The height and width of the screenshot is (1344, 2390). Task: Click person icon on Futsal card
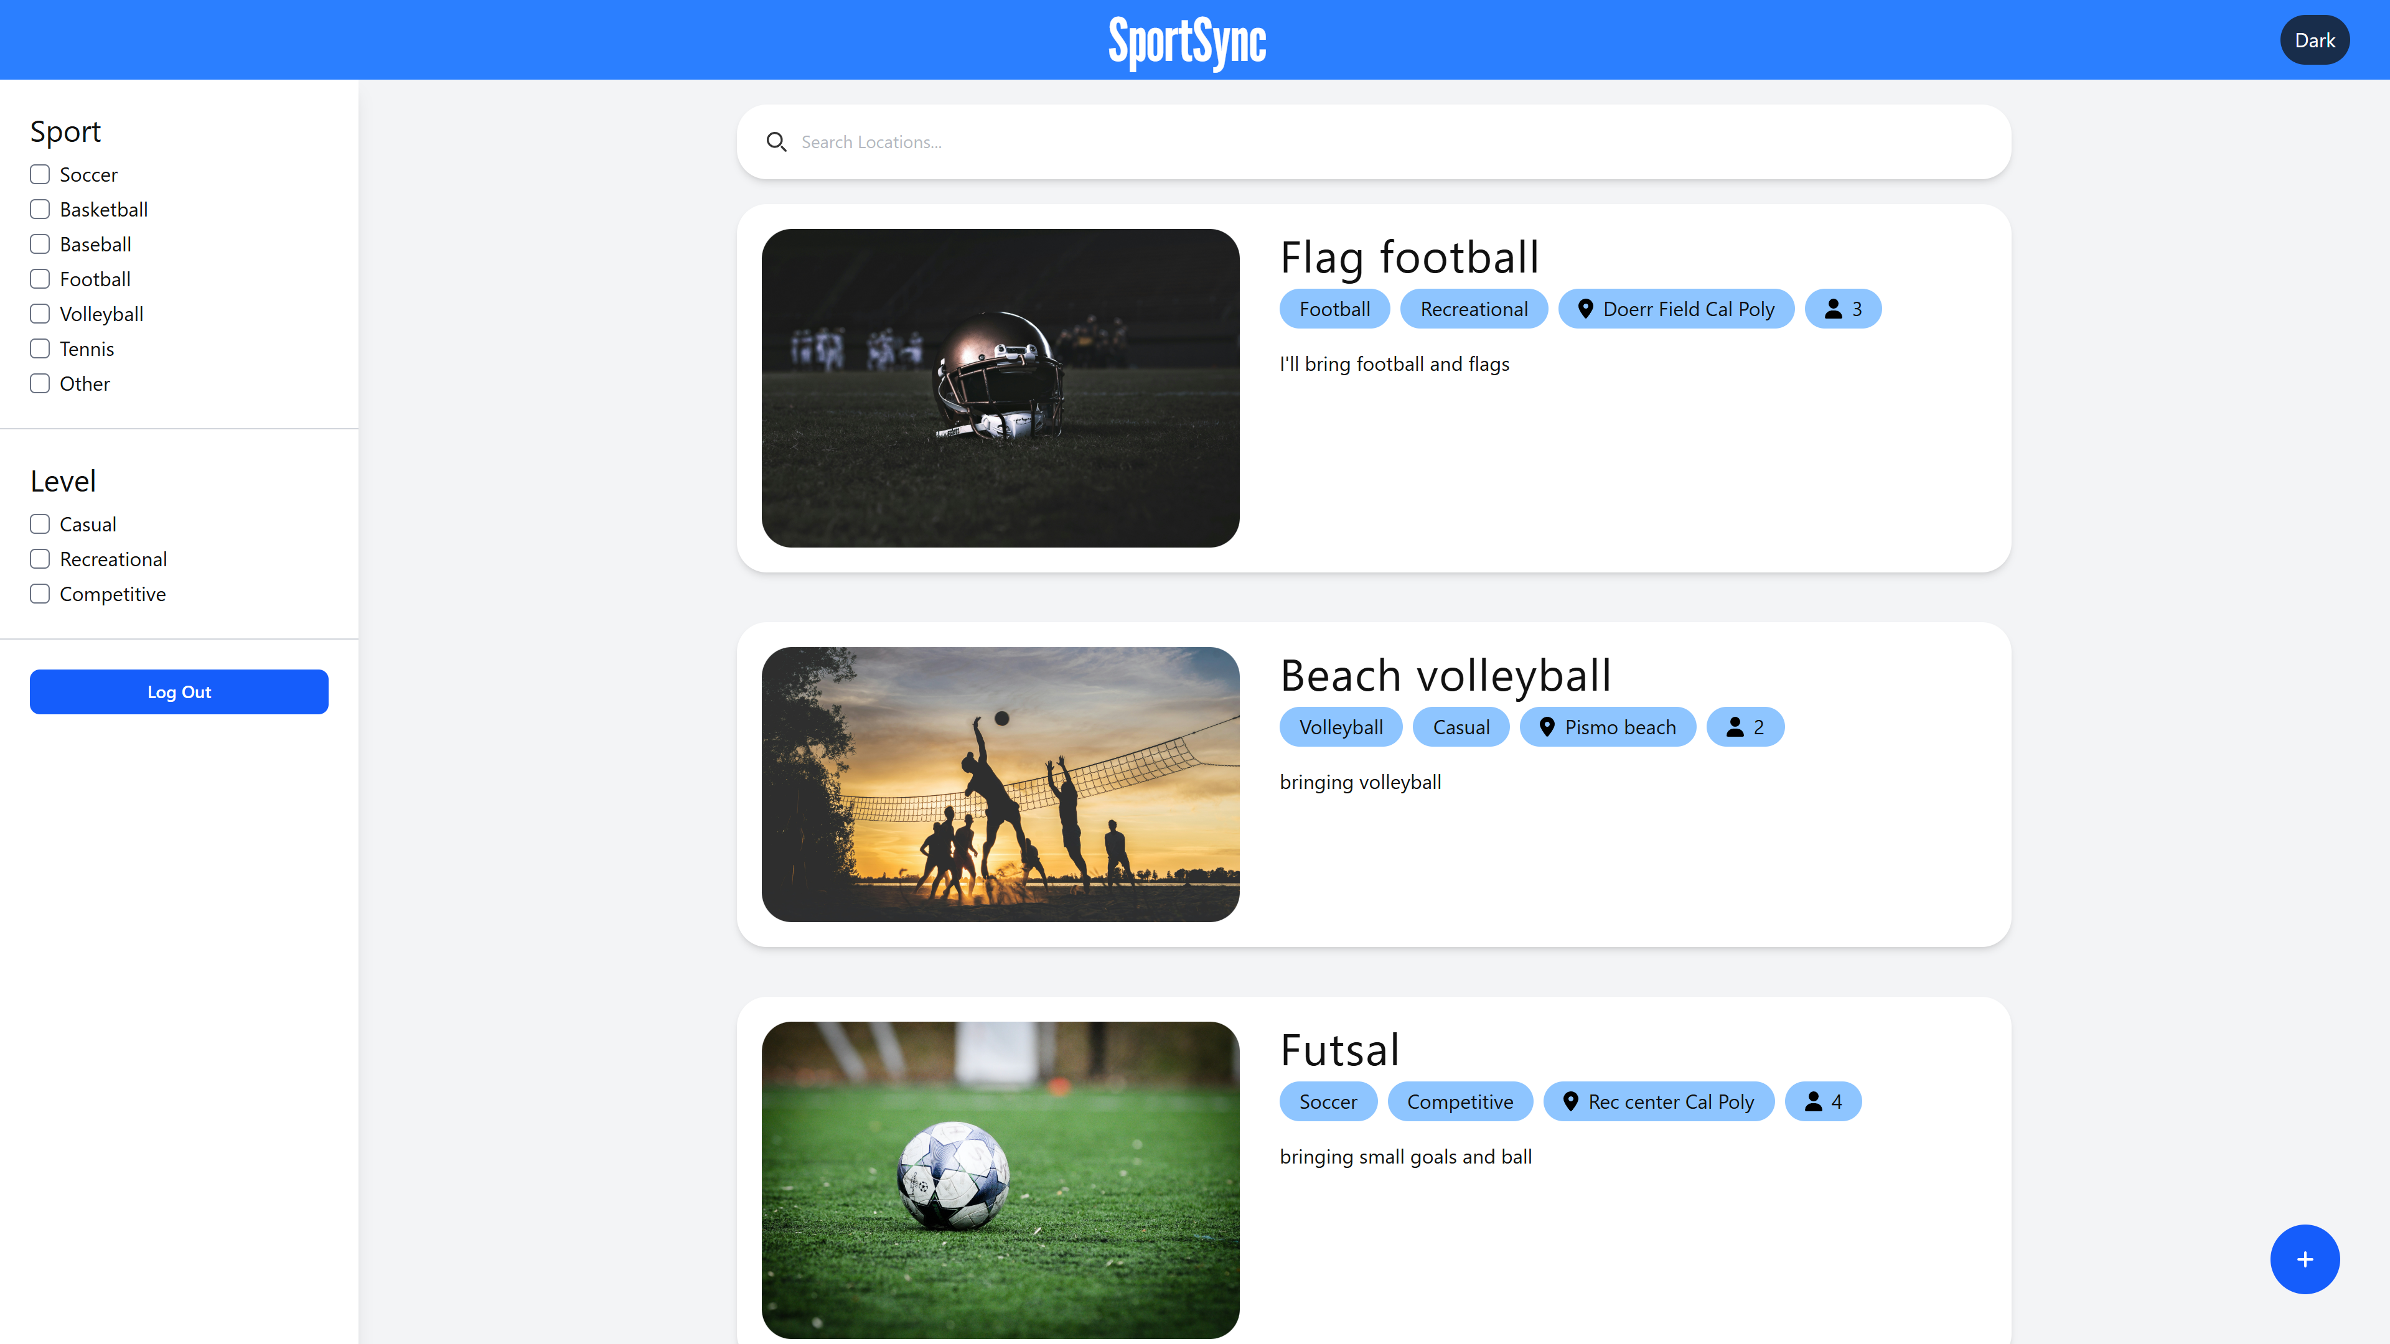tap(1813, 1101)
